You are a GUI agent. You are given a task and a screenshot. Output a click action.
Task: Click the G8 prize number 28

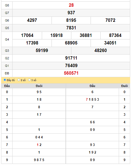71,5
